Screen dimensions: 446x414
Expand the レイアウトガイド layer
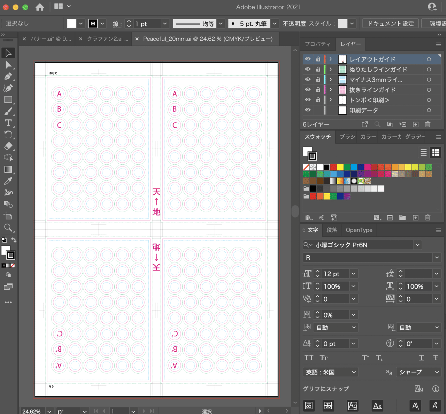click(x=331, y=59)
